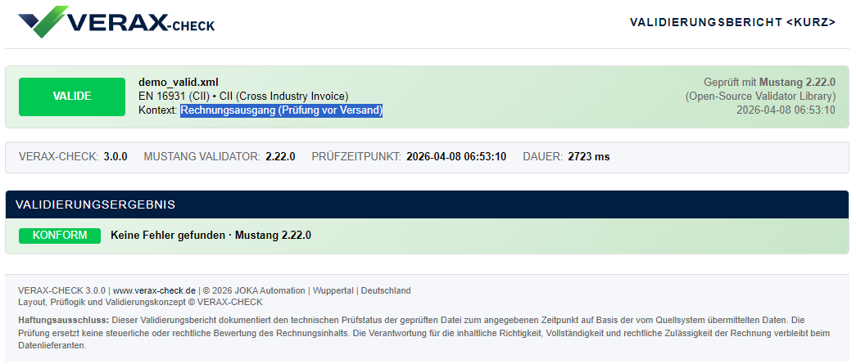Click © 2026 JOKA Automation in the footer
856x364 pixels.
coord(253,290)
